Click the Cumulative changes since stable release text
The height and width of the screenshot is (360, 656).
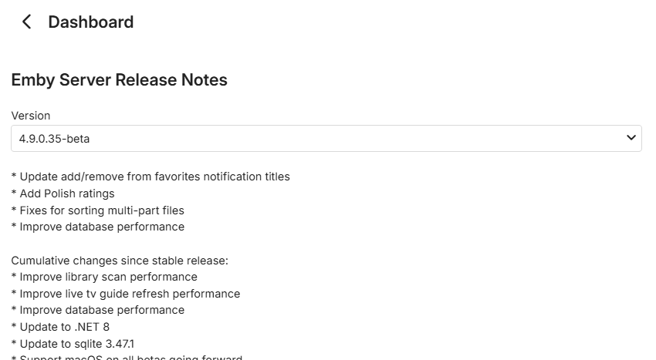click(120, 261)
